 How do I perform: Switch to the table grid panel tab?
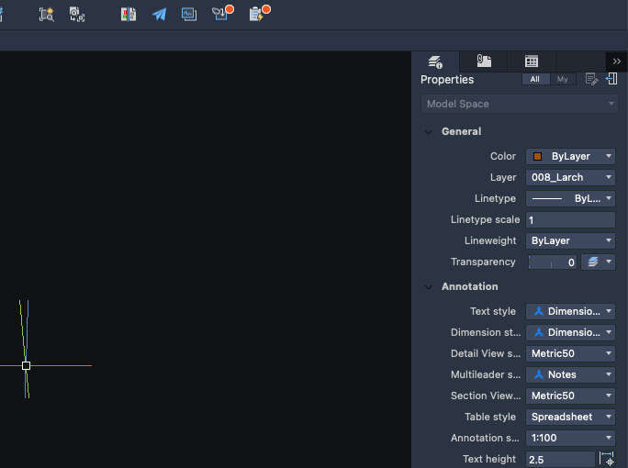pos(532,61)
